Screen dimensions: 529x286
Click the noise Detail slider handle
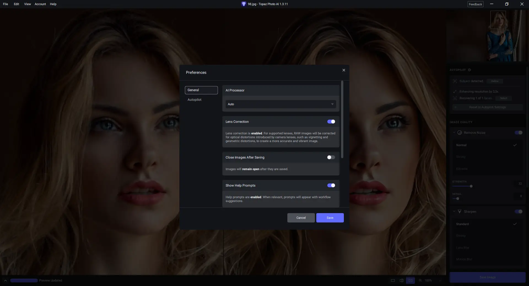(458, 199)
